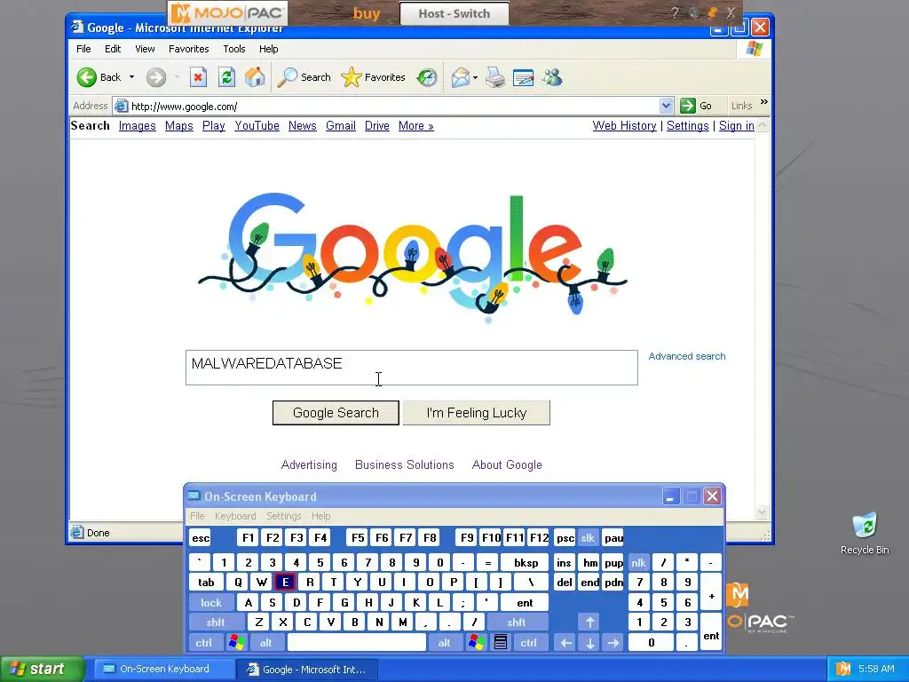
Task: Click right Windows logo key on keyboard
Action: [477, 643]
